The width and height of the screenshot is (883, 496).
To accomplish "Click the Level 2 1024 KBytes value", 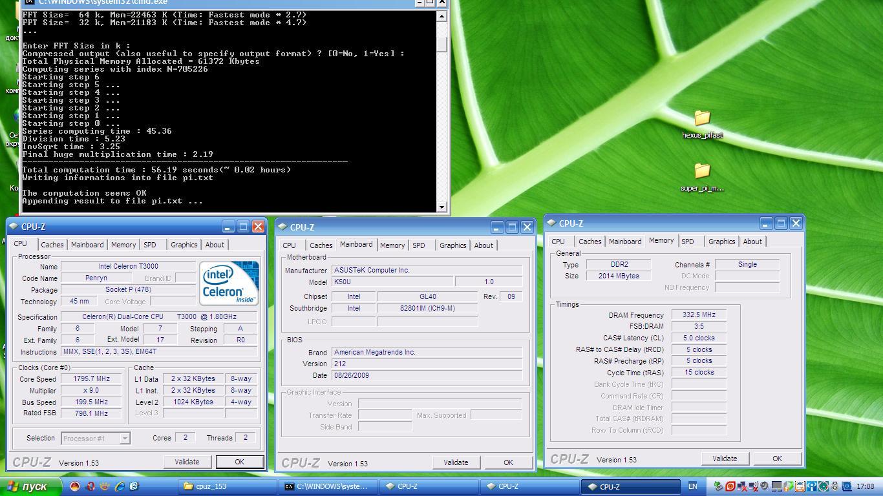I will pyautogui.click(x=193, y=402).
